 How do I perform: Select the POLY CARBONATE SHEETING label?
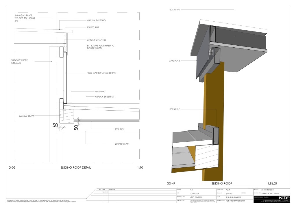click(101, 73)
